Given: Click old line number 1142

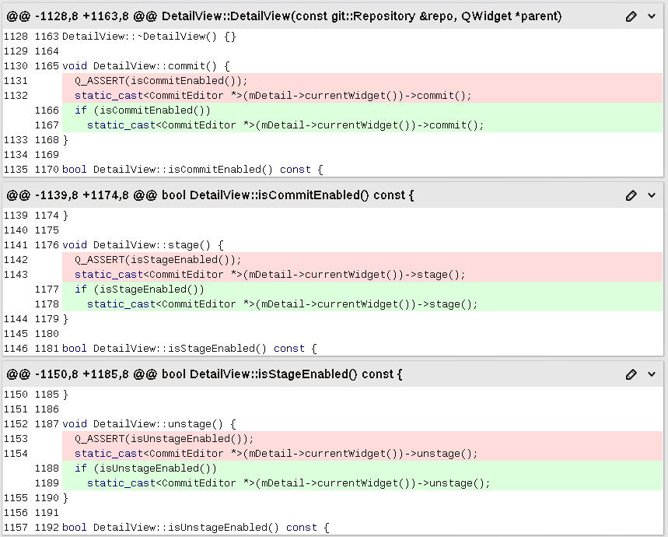Looking at the screenshot, I should (16, 260).
